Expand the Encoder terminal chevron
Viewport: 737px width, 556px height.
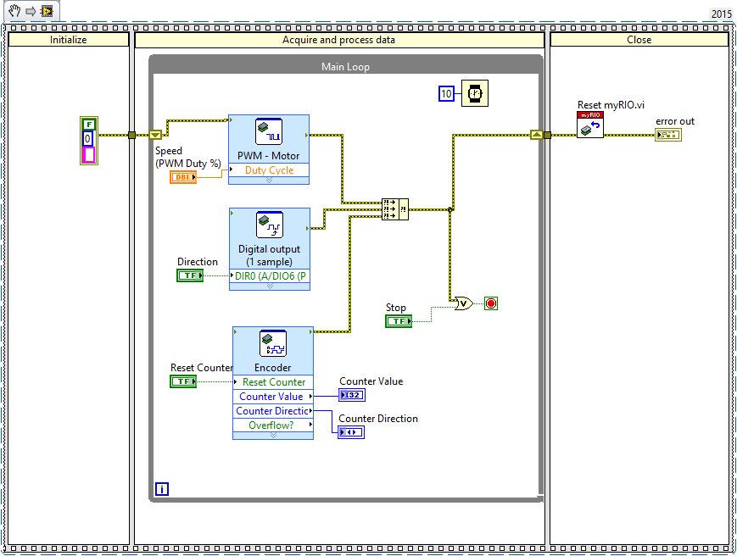pyautogui.click(x=273, y=435)
